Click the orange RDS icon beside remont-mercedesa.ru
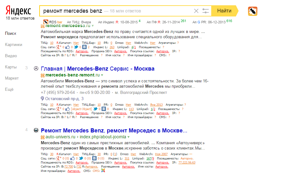This screenshot has height=175, width=281. [43, 26]
